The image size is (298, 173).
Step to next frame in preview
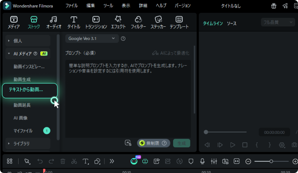pos(220,145)
